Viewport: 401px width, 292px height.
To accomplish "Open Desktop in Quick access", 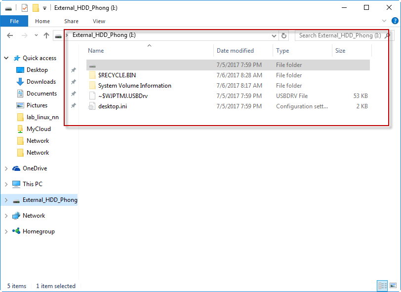I will pyautogui.click(x=37, y=70).
